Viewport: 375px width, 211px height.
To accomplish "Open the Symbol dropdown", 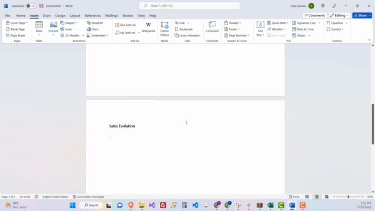I will [x=335, y=29].
